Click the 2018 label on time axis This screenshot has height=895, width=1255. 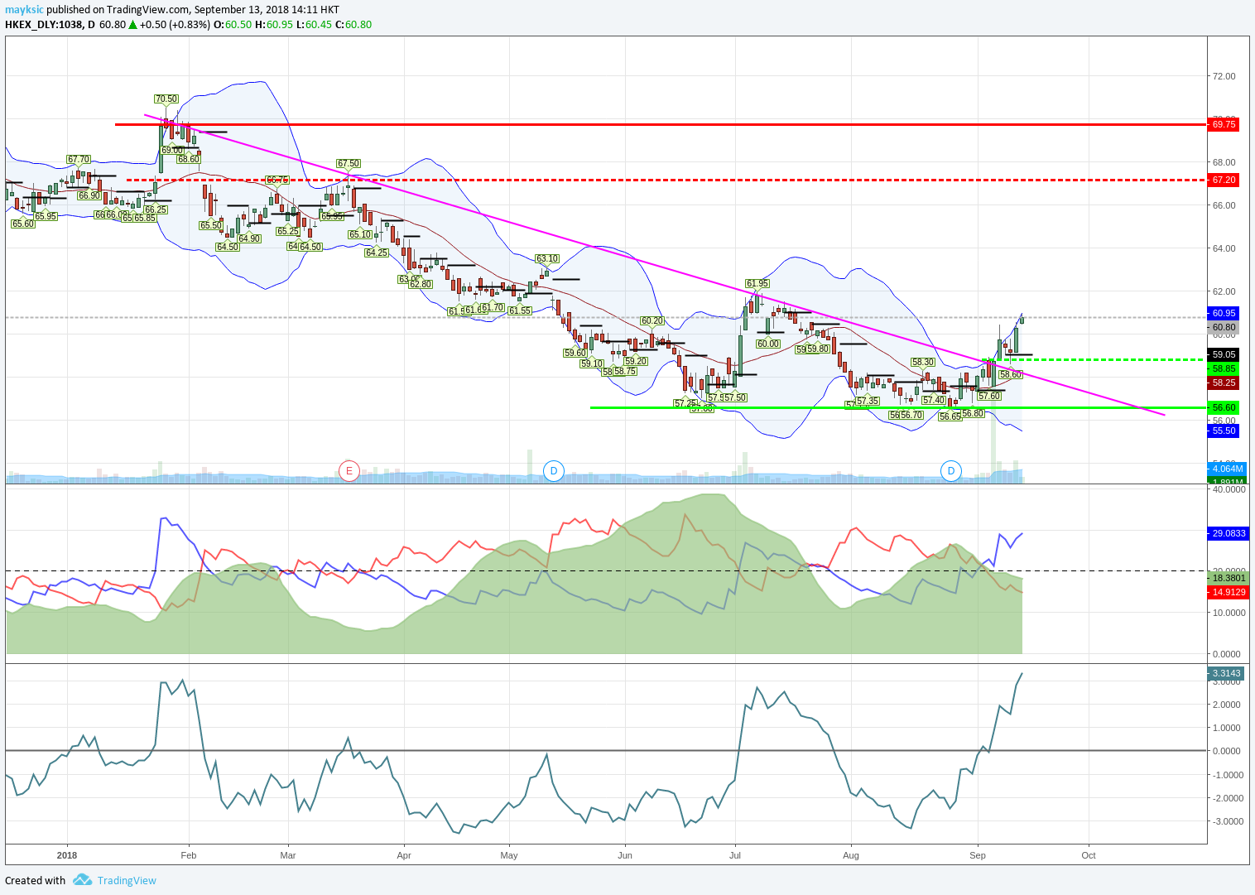point(67,855)
